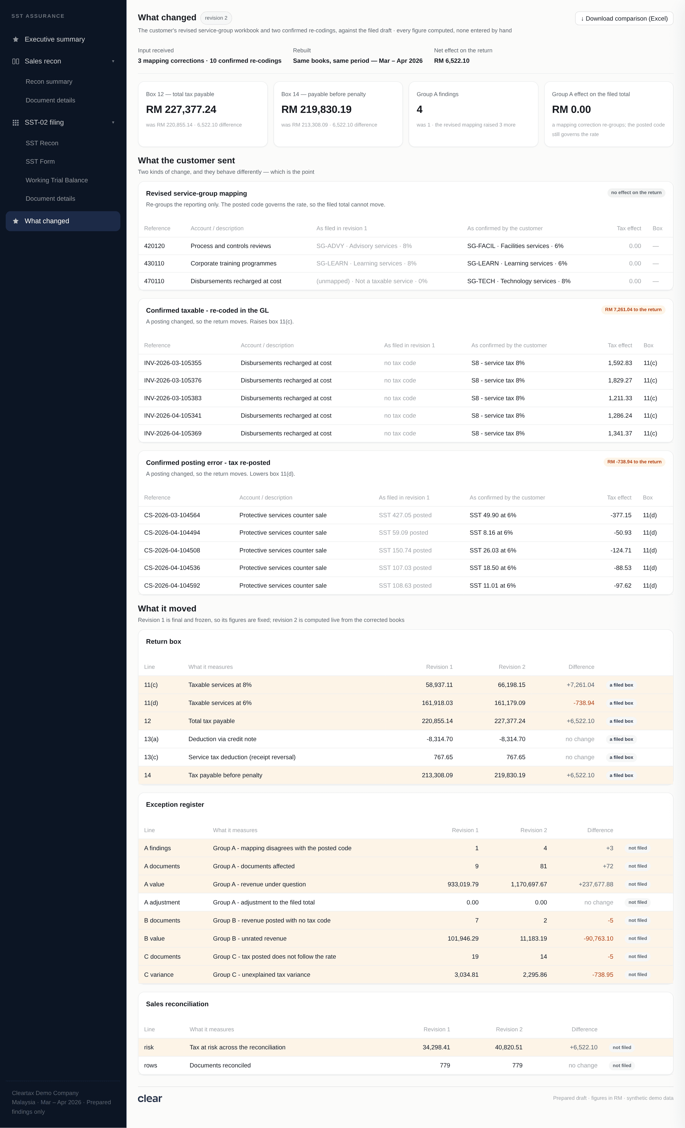Click the clear logo in the footer
Image resolution: width=685 pixels, height=1128 pixels.
coord(150,1098)
